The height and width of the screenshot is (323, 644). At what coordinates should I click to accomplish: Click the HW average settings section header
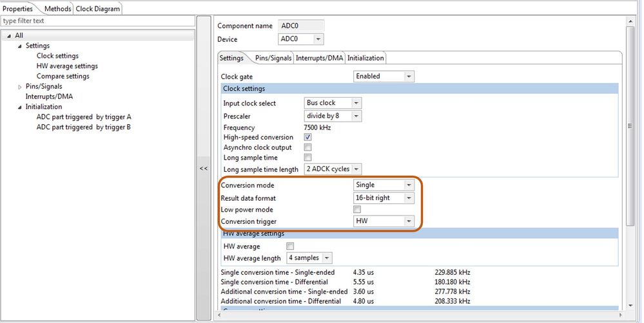[x=419, y=234]
